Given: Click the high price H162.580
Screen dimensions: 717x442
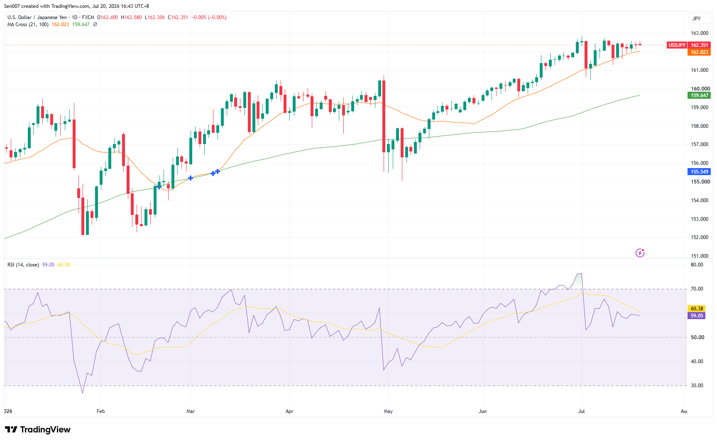Looking at the screenshot, I should pos(132,17).
